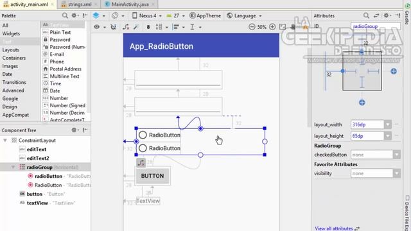Select the second RadioButton in design
This screenshot has height=231, width=411.
tap(160, 148)
